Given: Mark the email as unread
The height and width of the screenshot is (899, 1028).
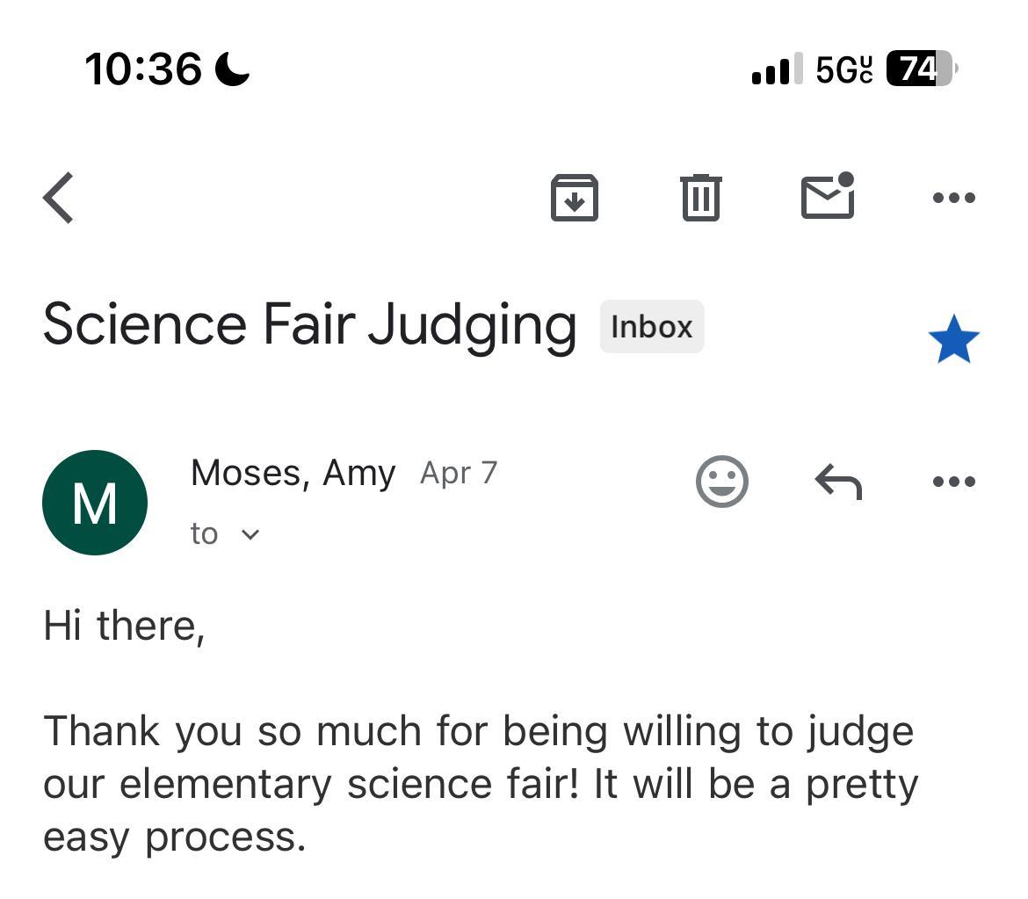Looking at the screenshot, I should click(828, 196).
